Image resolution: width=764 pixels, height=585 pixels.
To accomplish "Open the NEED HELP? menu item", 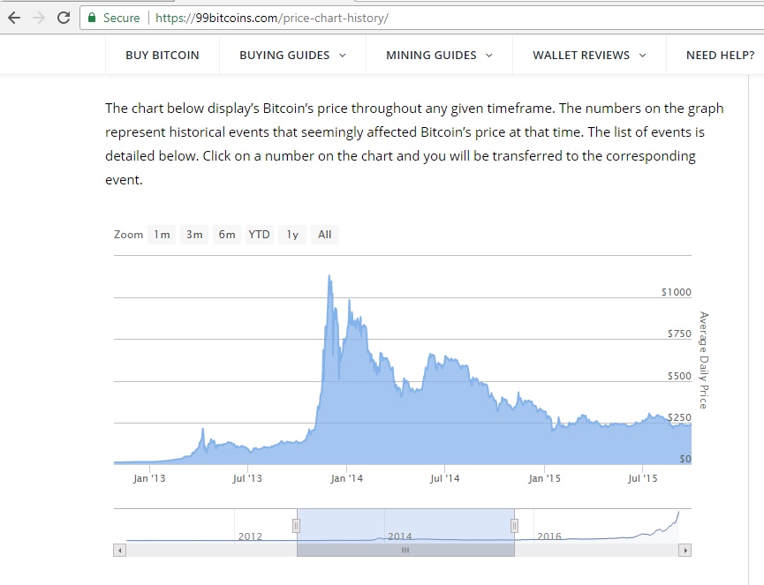I will (x=720, y=56).
